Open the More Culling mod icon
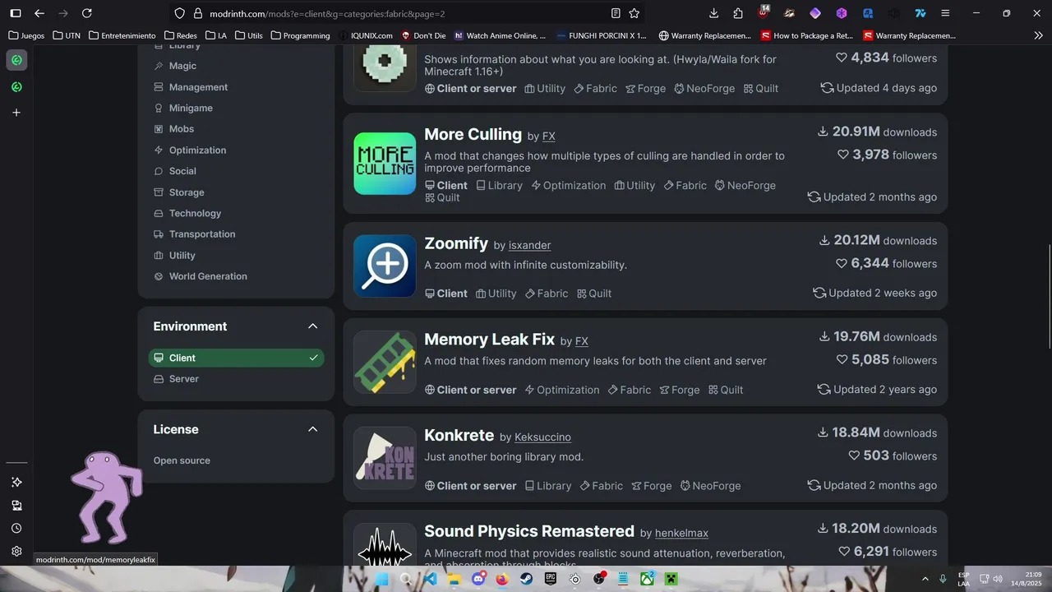Screen dimensions: 1052x592 point(385,164)
